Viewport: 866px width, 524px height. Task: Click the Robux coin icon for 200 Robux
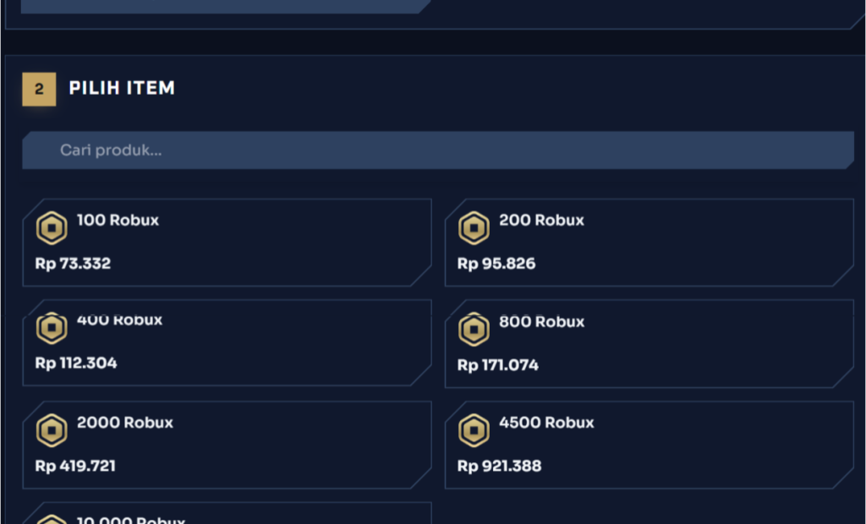[x=474, y=227]
